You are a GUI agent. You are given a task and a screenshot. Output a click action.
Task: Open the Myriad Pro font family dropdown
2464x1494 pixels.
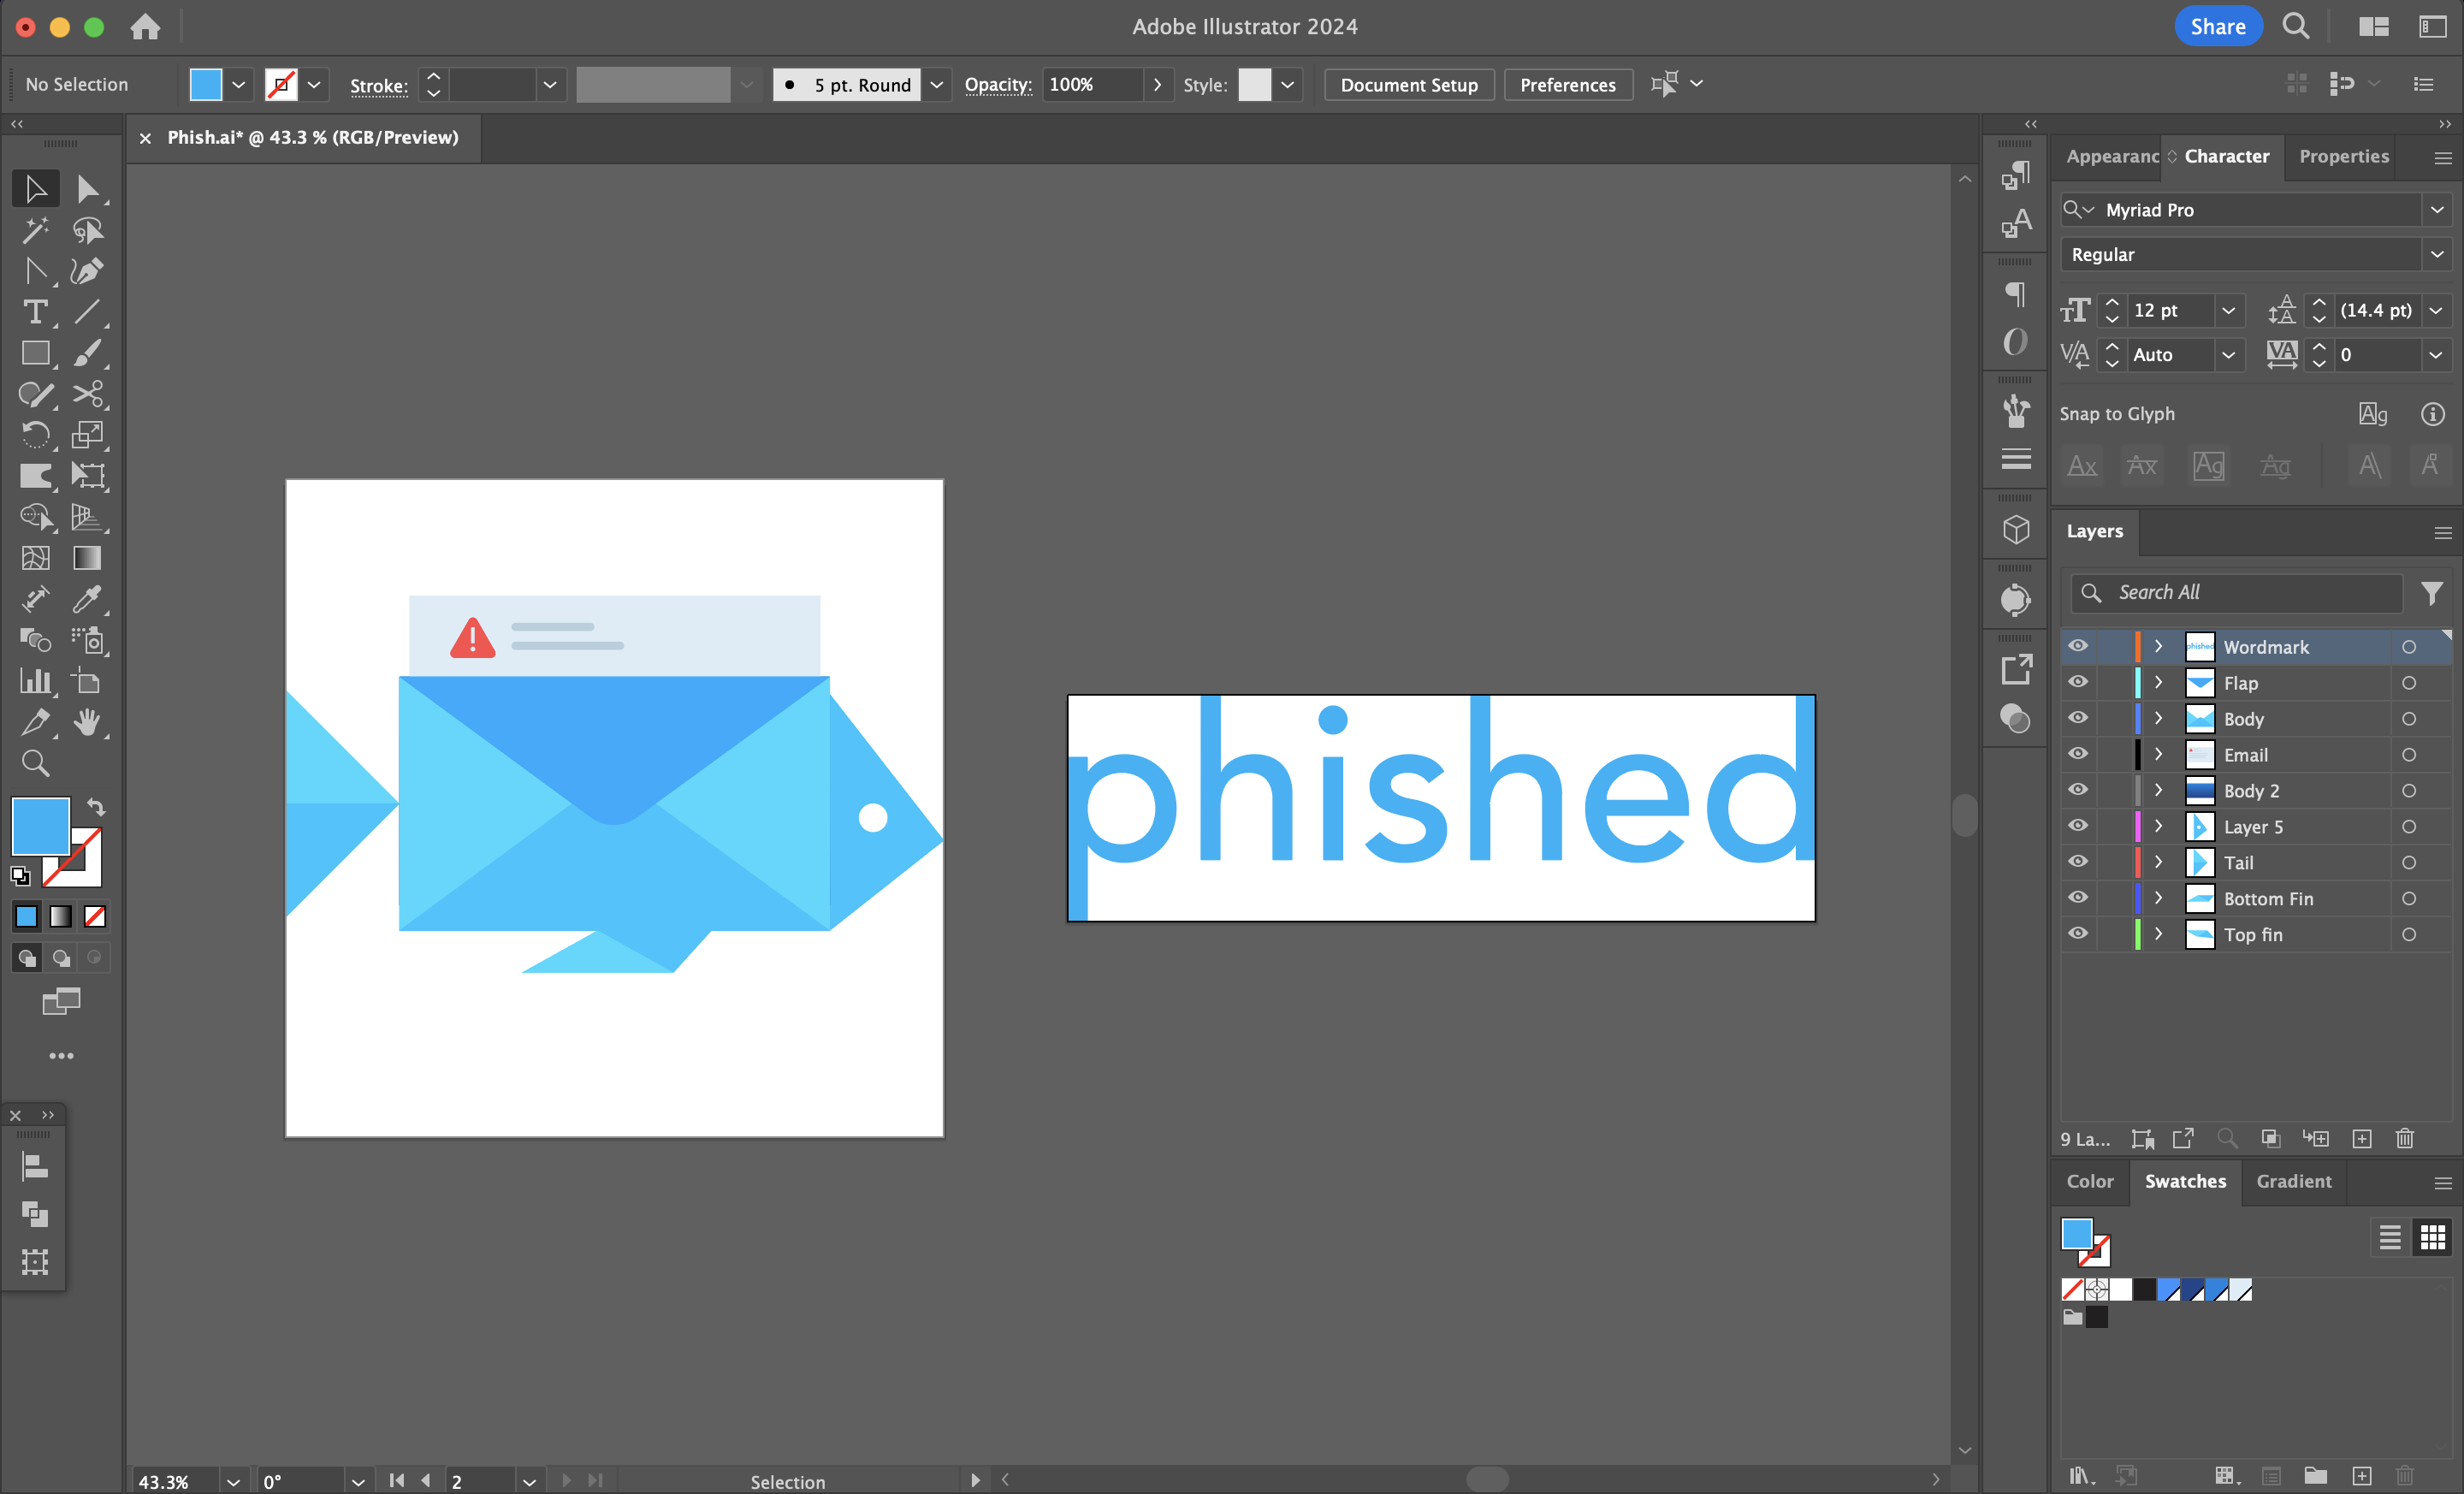pyautogui.click(x=2436, y=210)
